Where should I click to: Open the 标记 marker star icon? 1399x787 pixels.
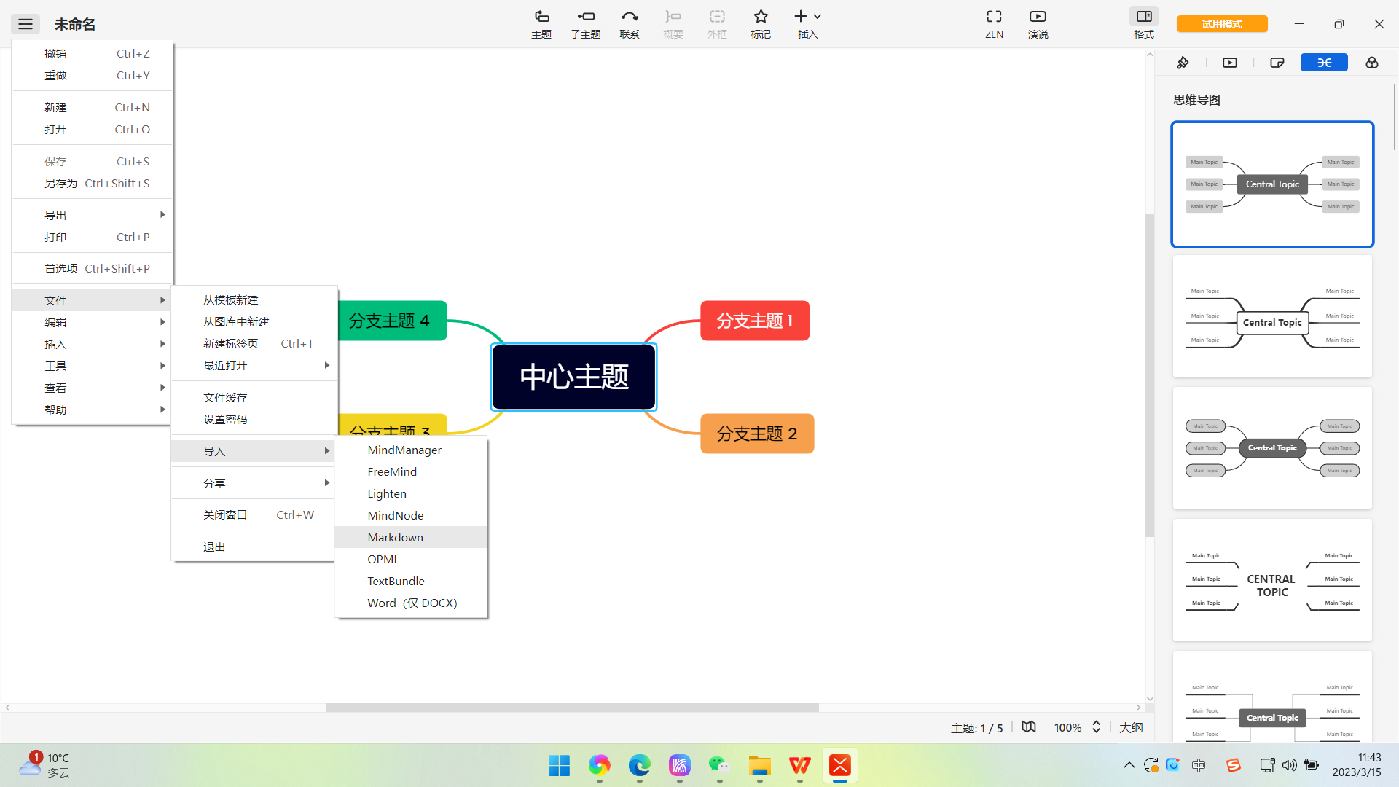(x=760, y=23)
